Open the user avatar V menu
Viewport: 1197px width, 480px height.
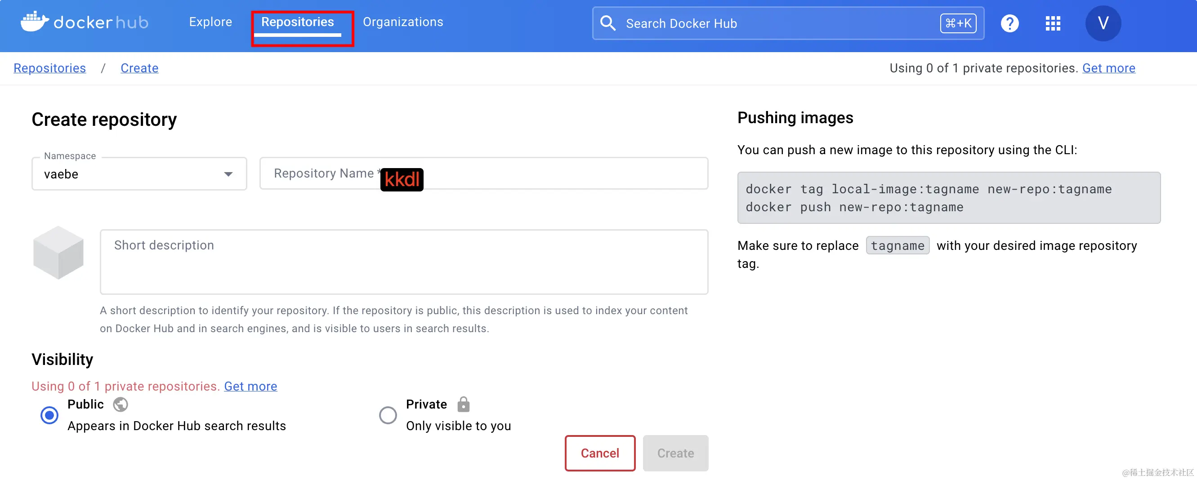coord(1103,23)
